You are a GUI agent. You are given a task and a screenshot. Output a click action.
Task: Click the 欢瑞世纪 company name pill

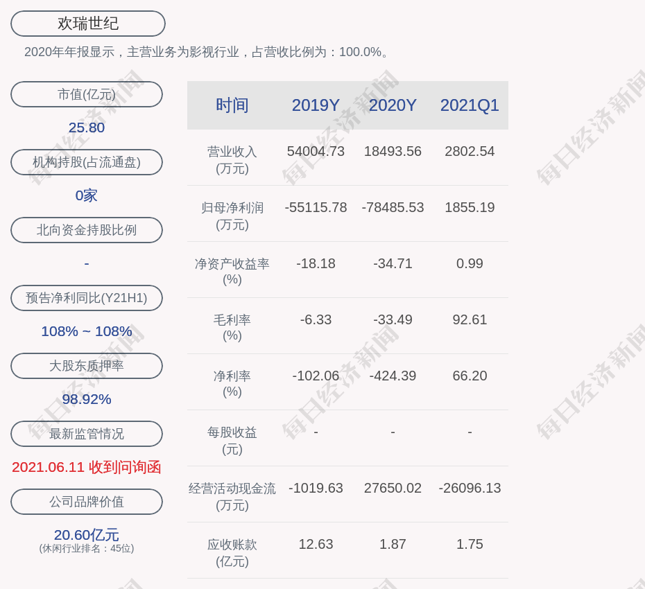point(88,24)
